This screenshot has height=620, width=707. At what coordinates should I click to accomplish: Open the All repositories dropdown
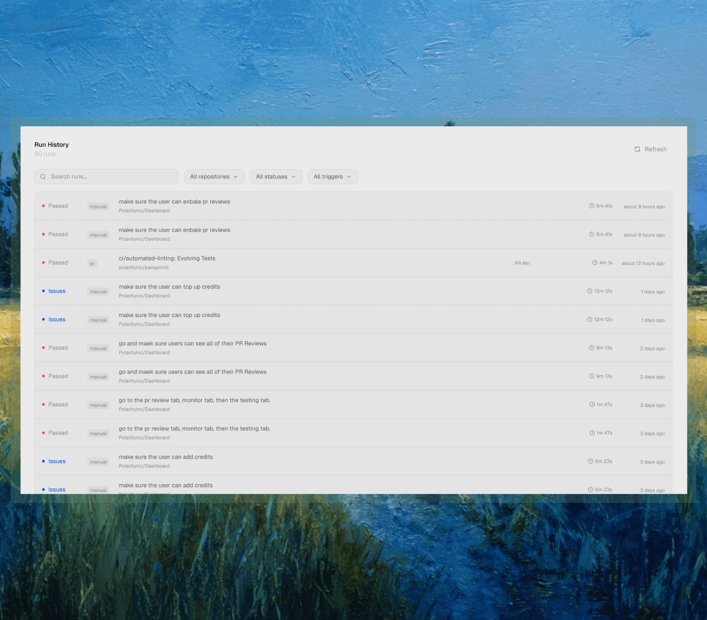214,176
